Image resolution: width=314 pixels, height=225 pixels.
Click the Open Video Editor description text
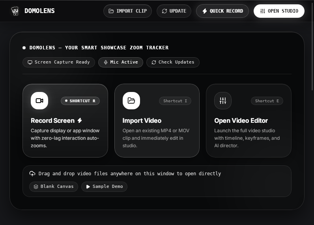click(247, 138)
